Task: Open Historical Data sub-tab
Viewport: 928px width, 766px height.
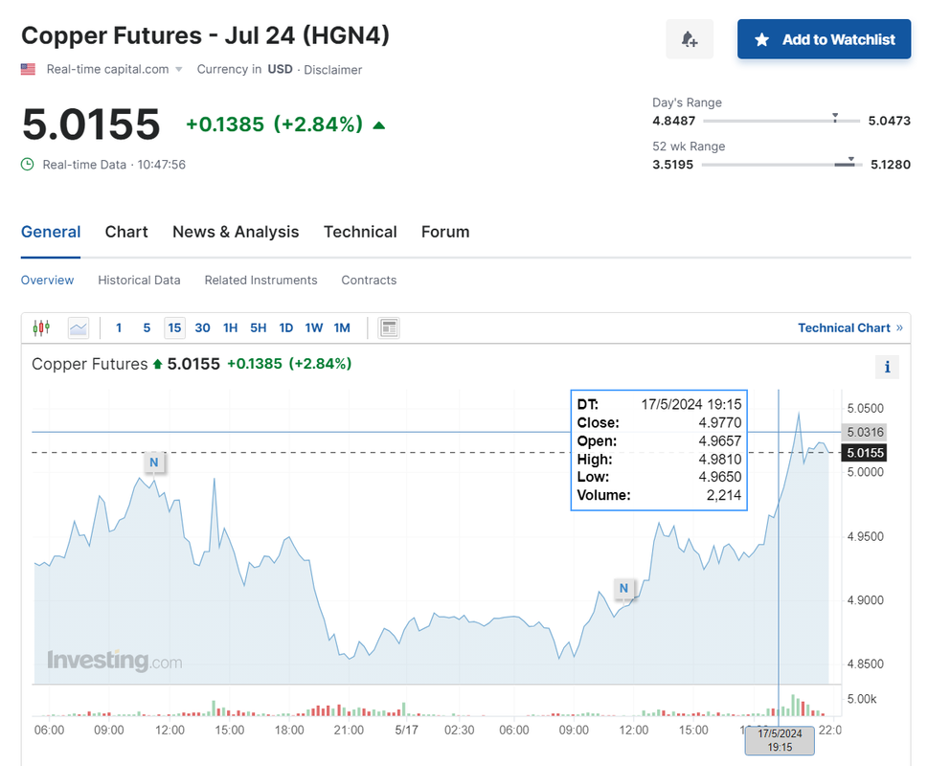Action: point(139,280)
